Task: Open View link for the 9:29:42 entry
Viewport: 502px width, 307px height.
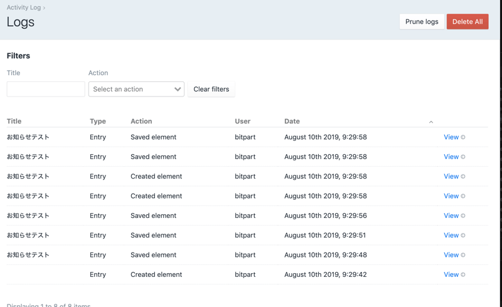Action: 451,274
